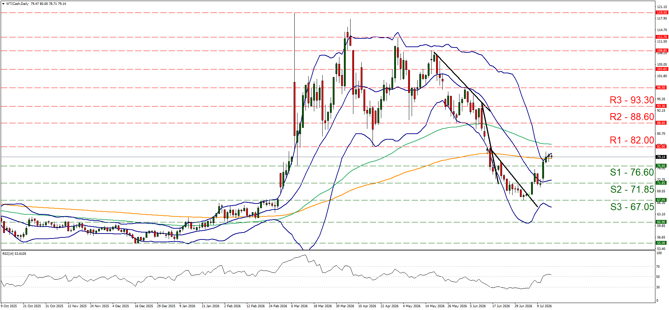Click the 6 Mar 2026 date label
669x310 pixels.
coord(300,306)
